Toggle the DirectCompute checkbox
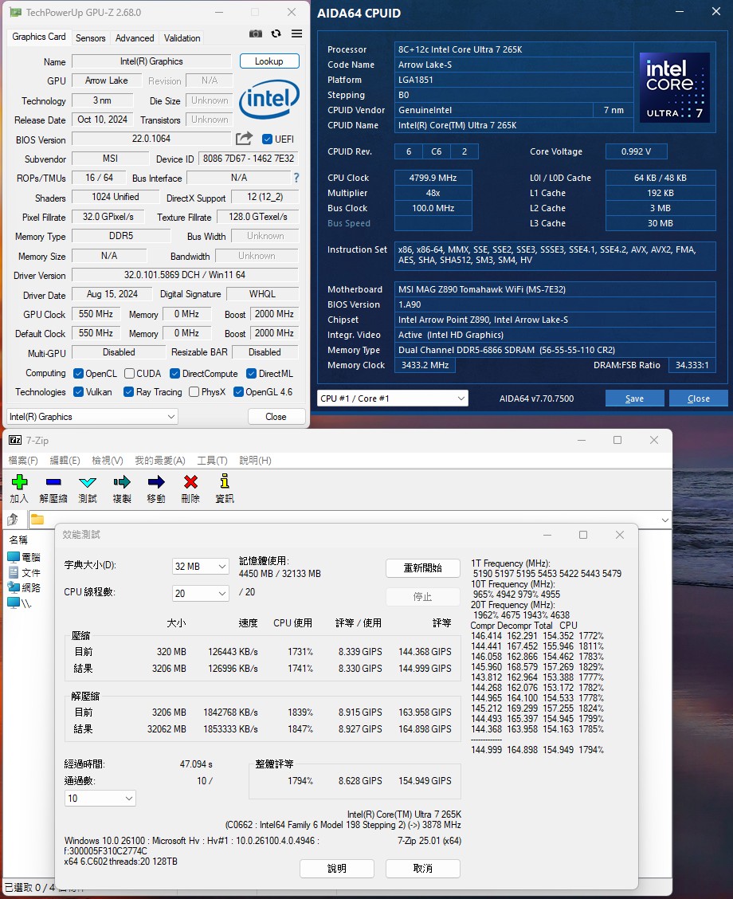733x899 pixels. [174, 374]
